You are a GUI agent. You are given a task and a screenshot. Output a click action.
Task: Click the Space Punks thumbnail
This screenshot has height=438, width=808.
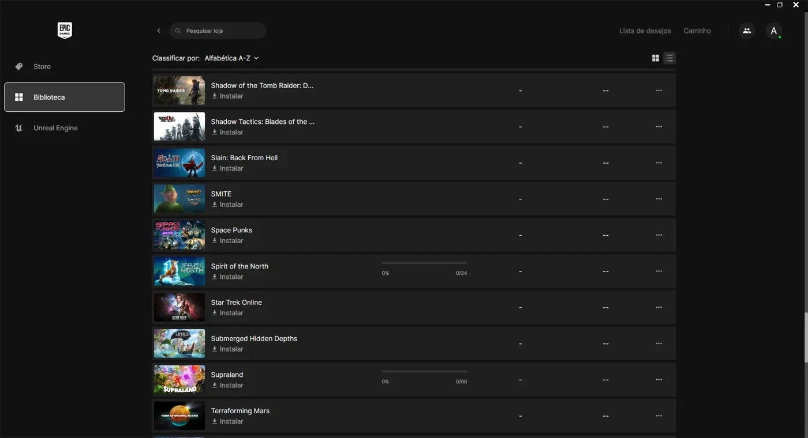(179, 235)
